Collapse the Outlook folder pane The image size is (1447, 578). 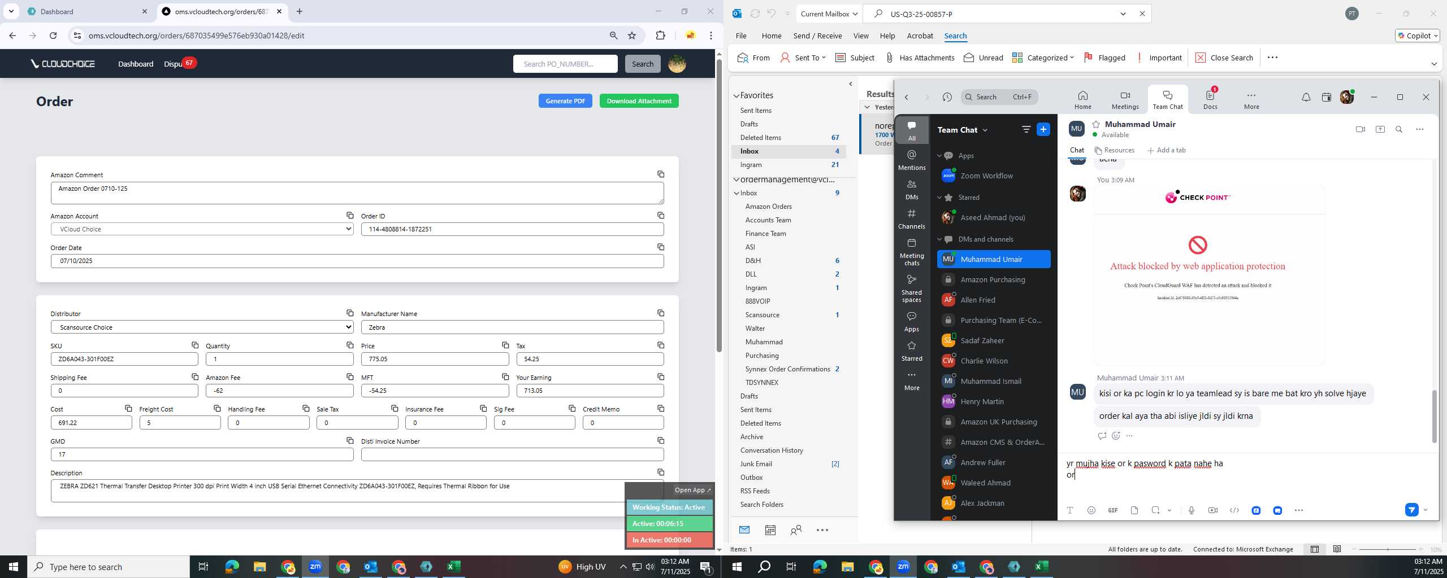pyautogui.click(x=851, y=84)
